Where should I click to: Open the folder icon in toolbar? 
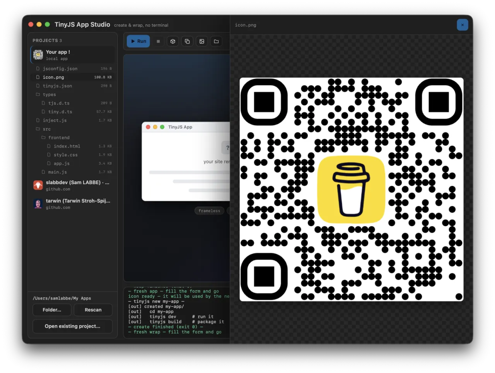click(216, 41)
